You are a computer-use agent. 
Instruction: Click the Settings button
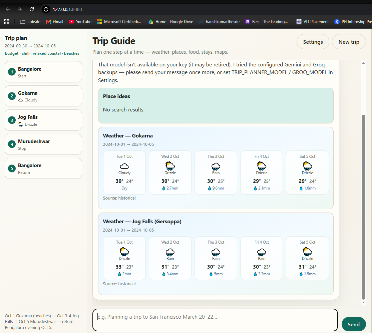coord(313,42)
